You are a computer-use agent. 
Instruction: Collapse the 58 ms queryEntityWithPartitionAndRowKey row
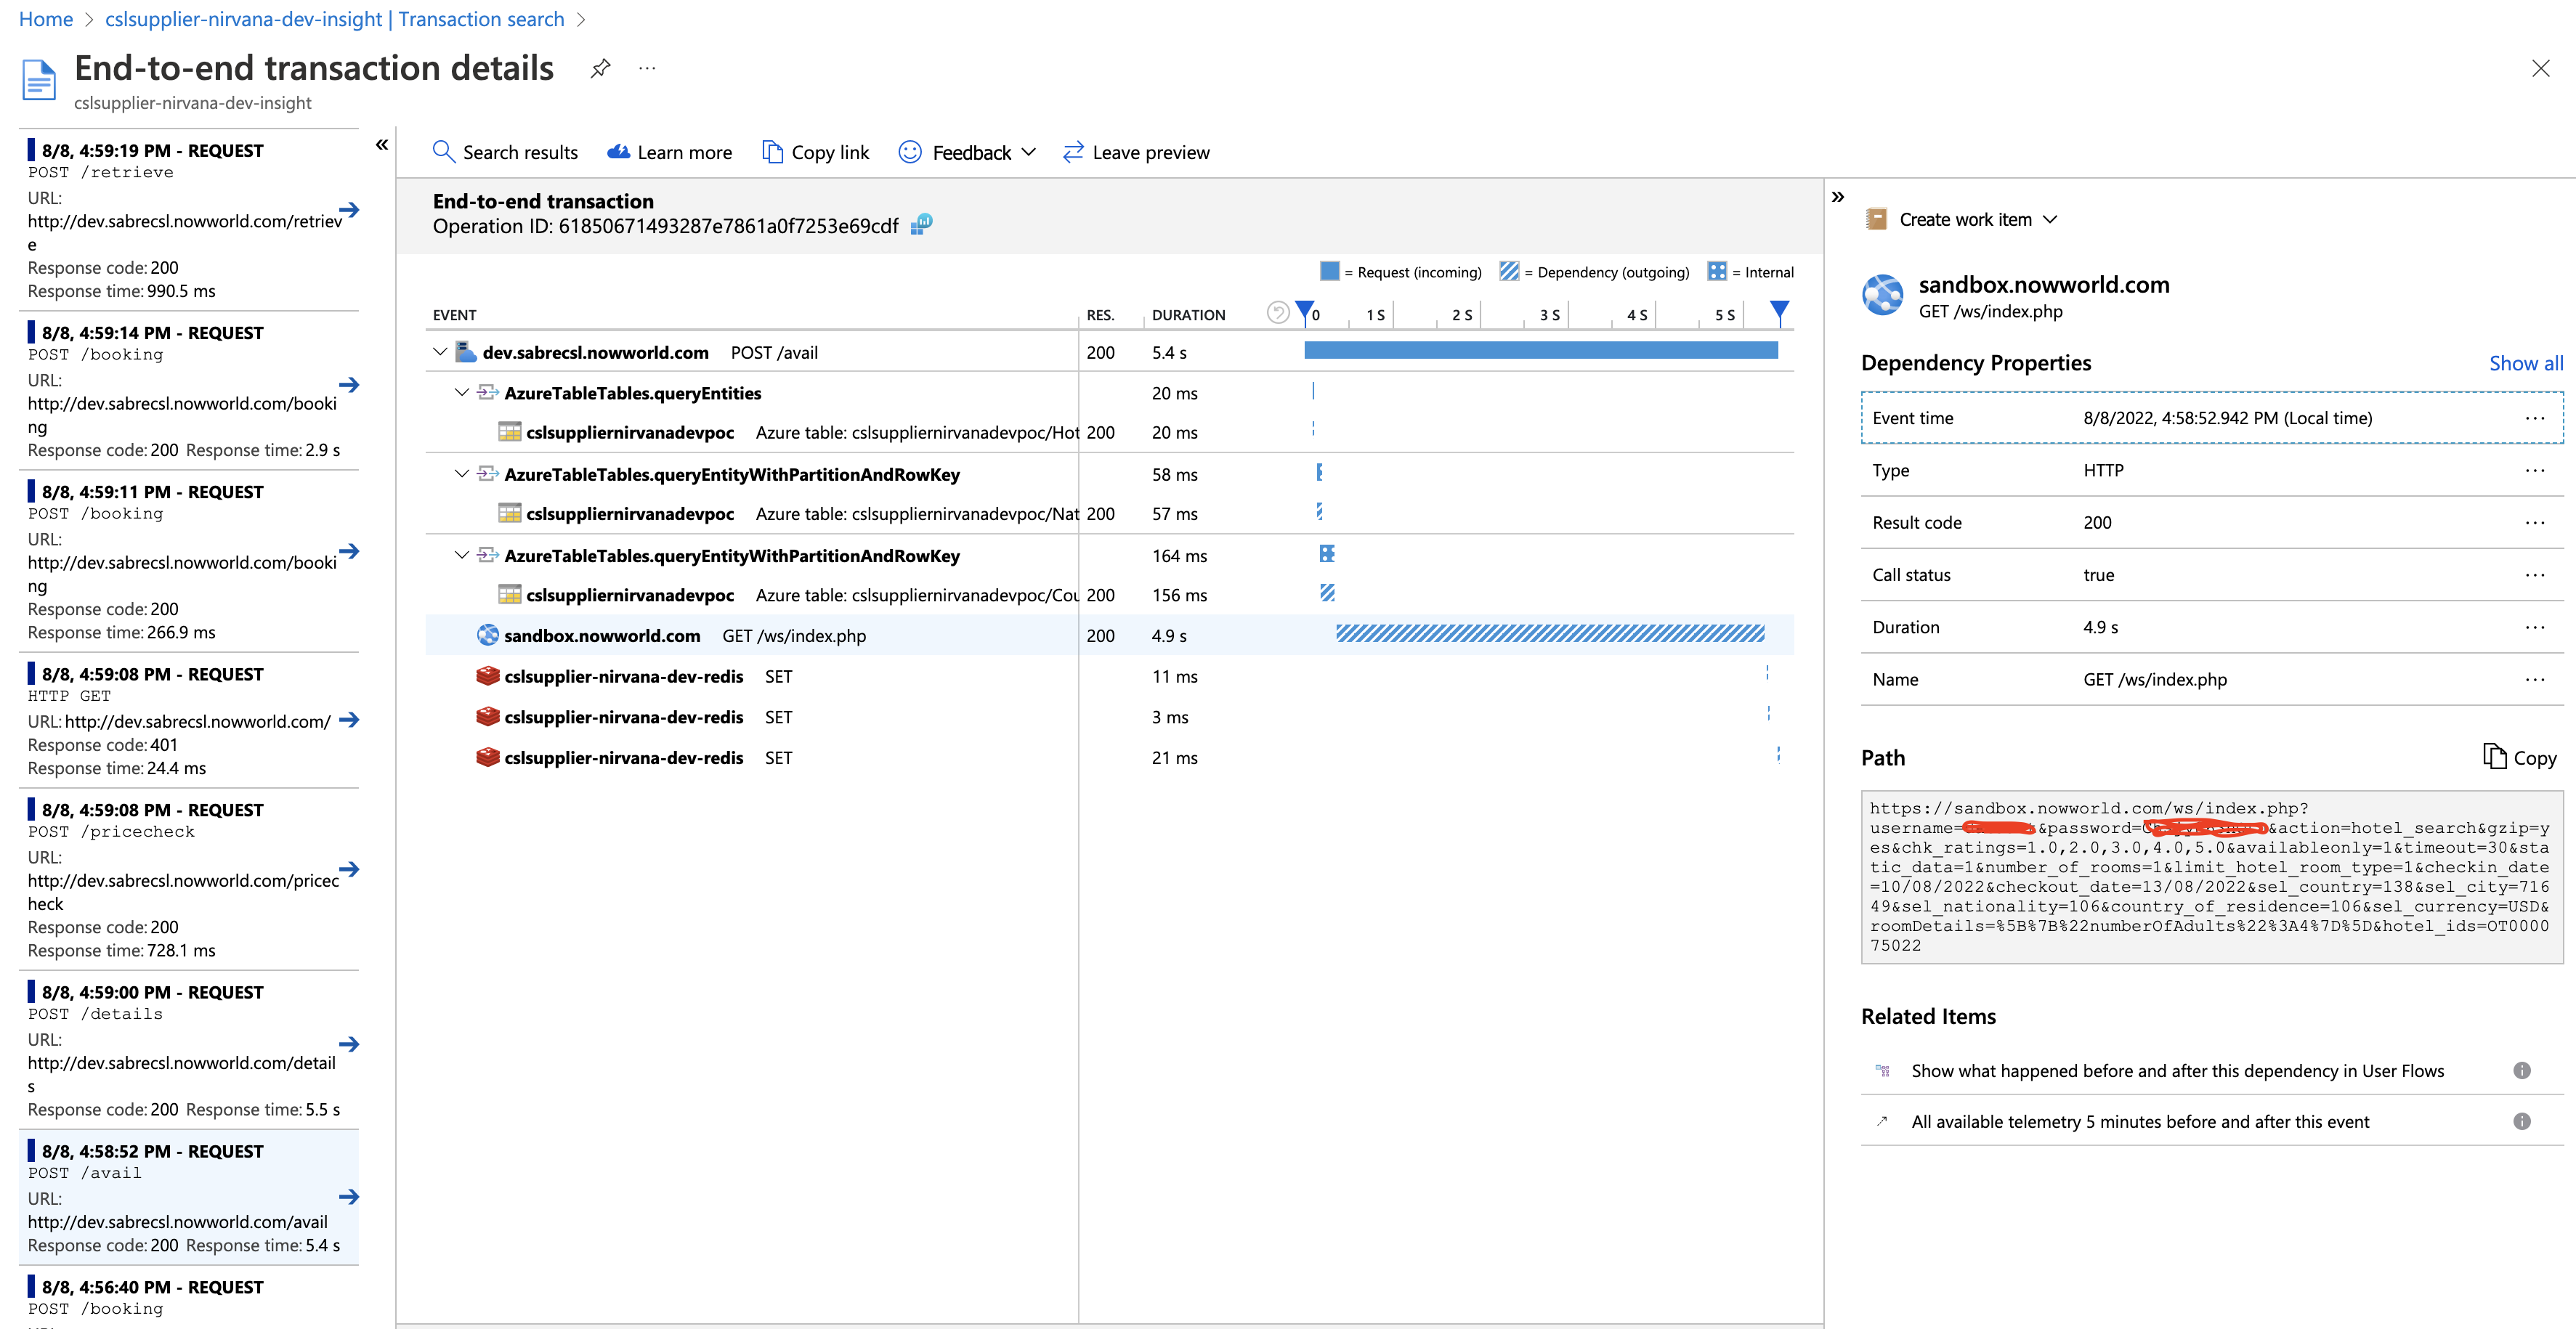(462, 474)
